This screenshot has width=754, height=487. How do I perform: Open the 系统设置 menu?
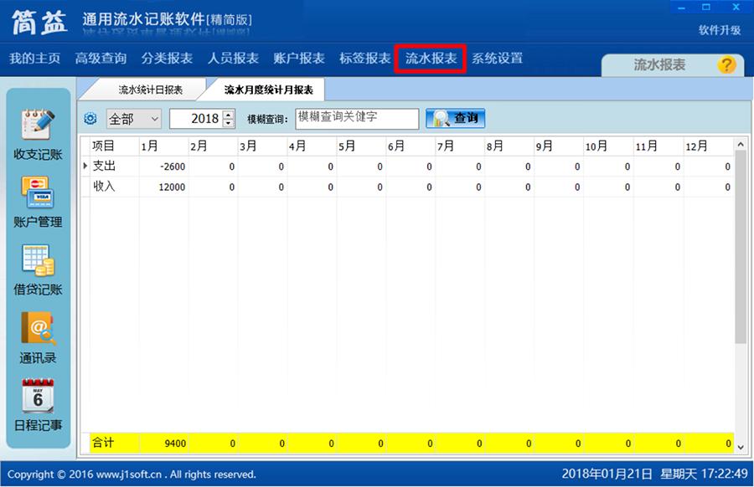(498, 59)
